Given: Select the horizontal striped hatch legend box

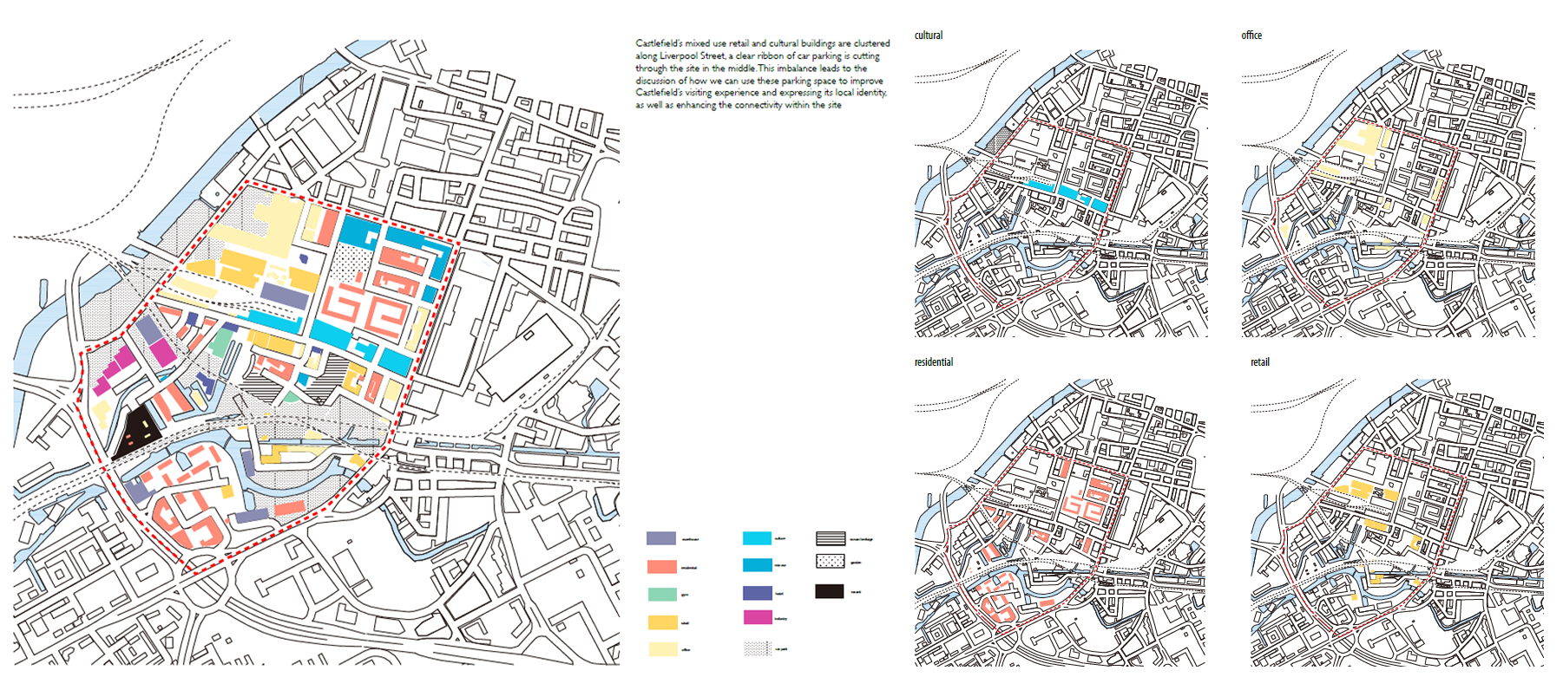Looking at the screenshot, I should 830,538.
